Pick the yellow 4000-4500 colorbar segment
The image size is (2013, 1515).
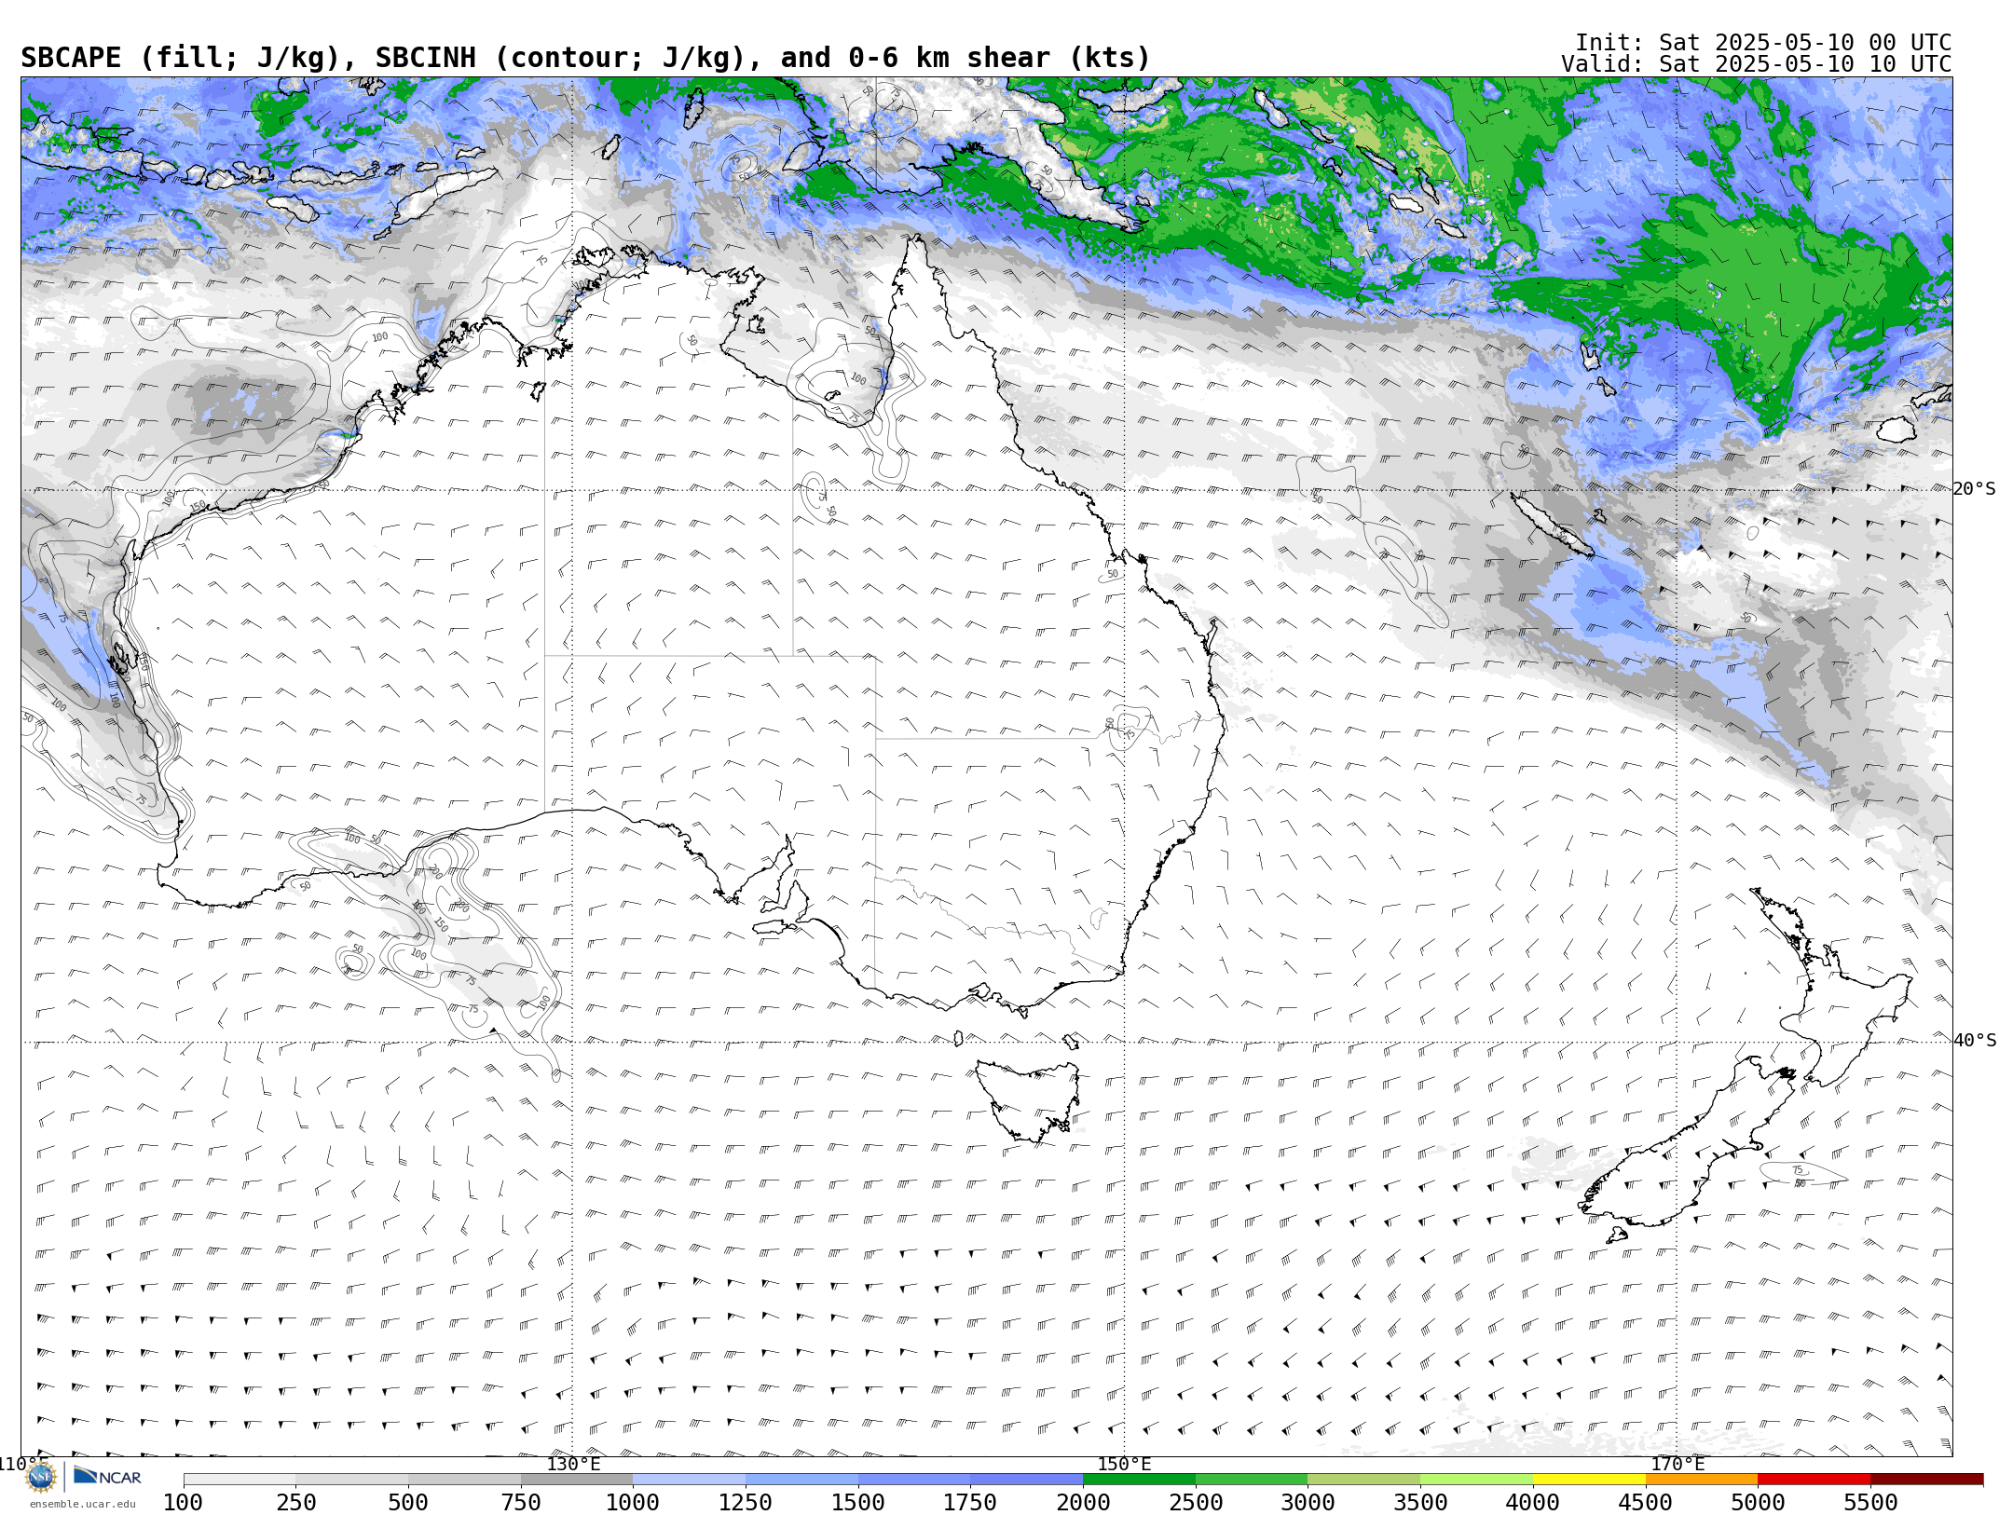click(x=1589, y=1480)
